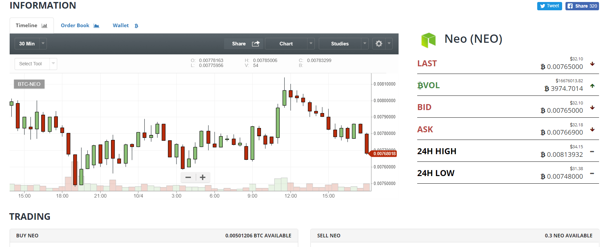Open the Timeline tab
Viewport: 611px width, 247px height.
pos(32,26)
